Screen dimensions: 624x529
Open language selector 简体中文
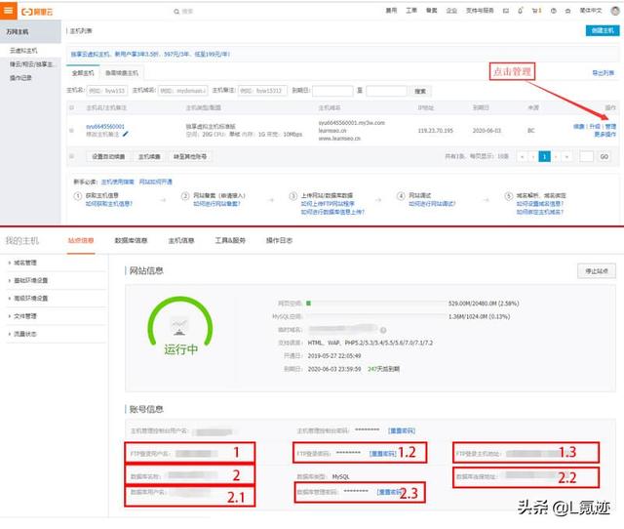pos(591,11)
